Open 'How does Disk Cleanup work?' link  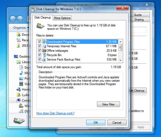point(56,113)
